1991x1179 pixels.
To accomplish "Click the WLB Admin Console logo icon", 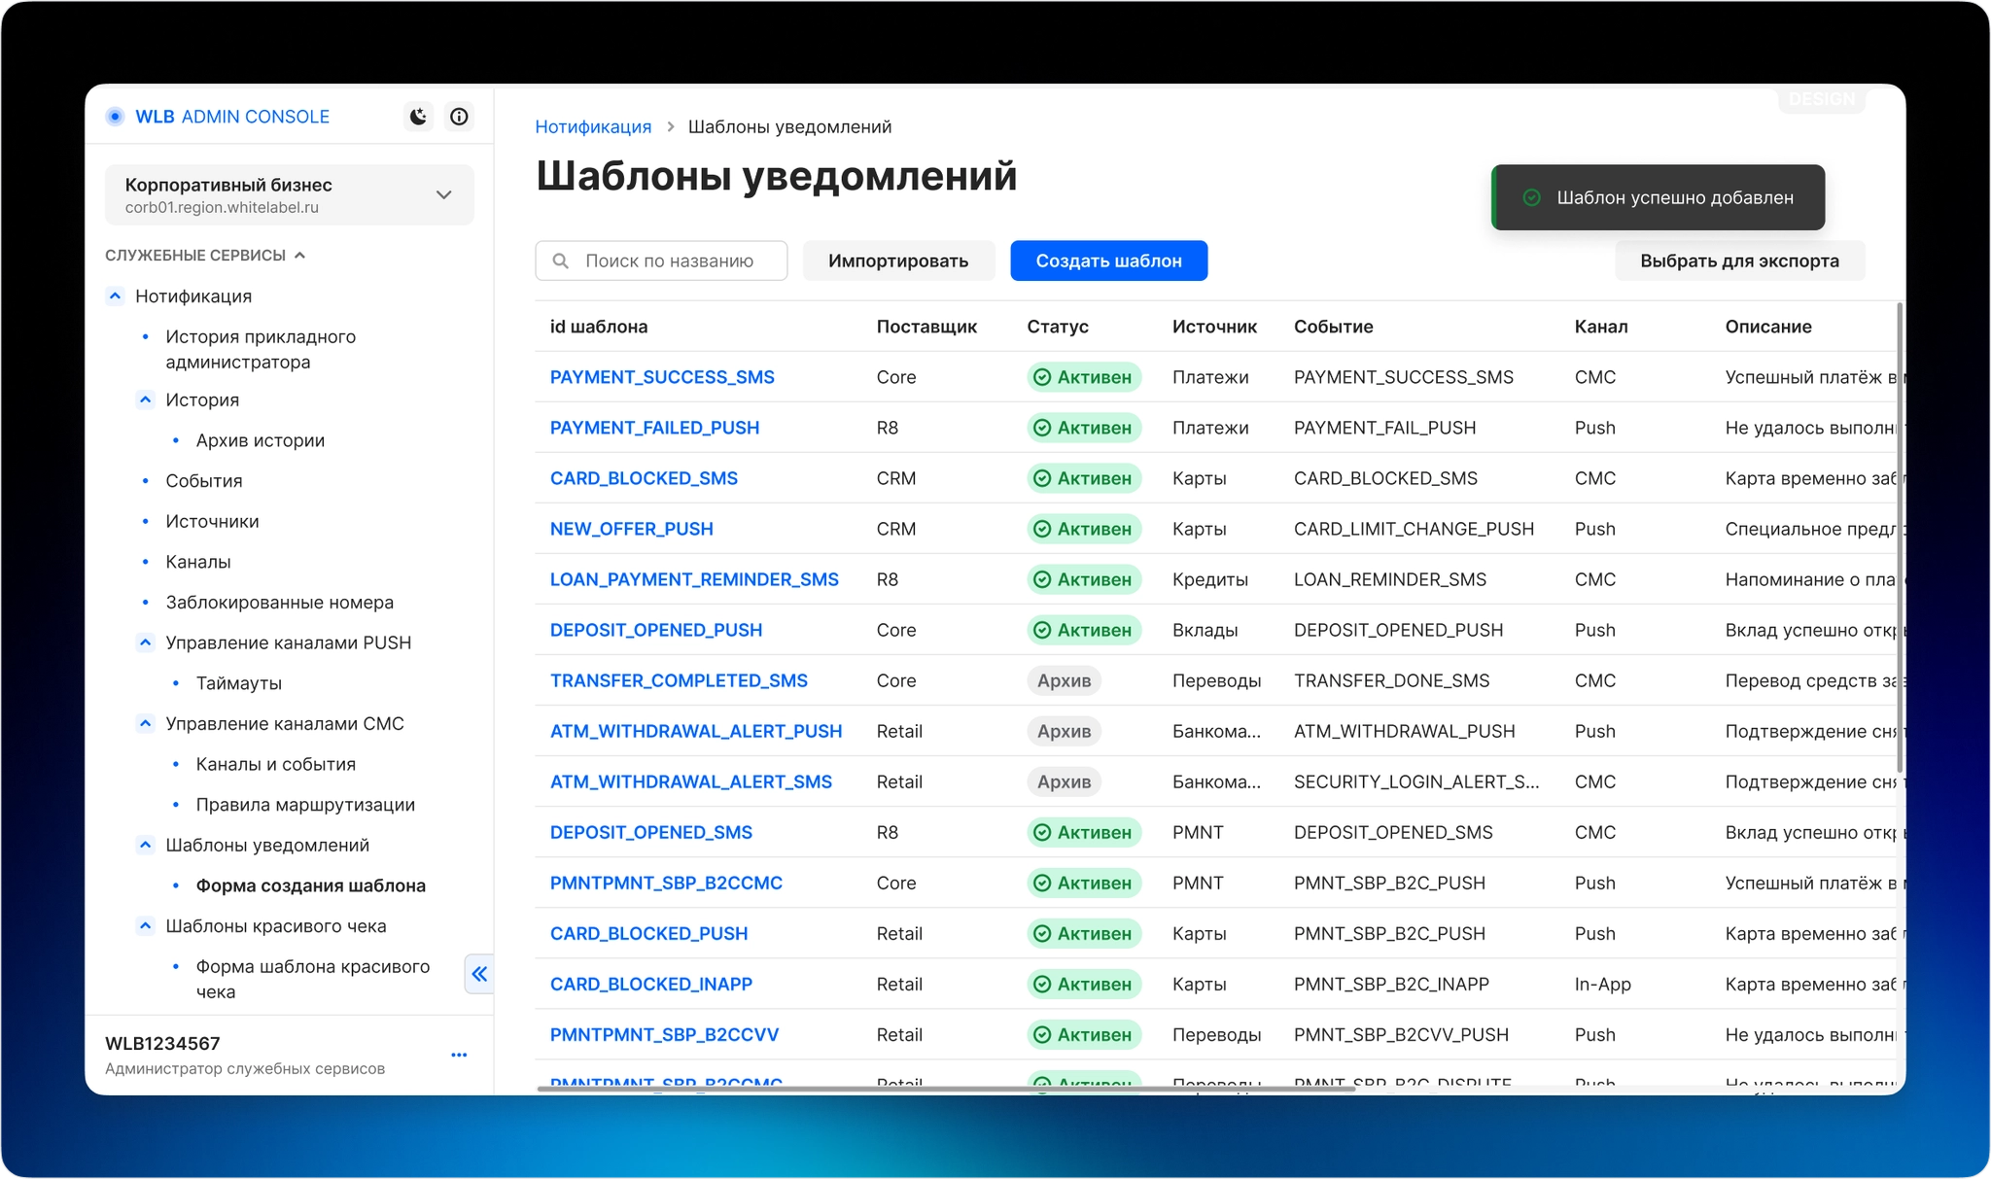I will point(115,117).
